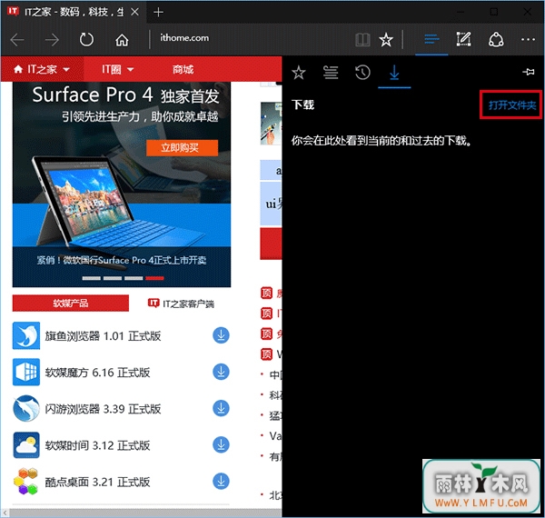Open the 闪游浏览器 3.39 正式版 link
The width and height of the screenshot is (545, 518).
pos(103,409)
